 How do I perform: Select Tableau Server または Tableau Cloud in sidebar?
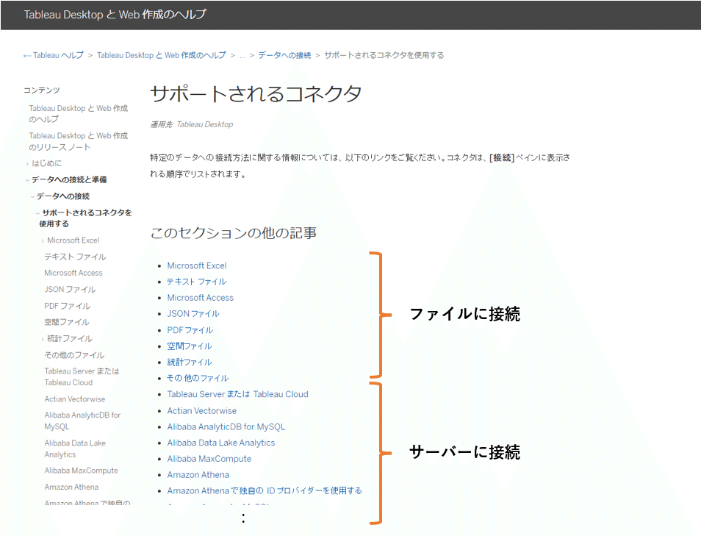click(82, 376)
